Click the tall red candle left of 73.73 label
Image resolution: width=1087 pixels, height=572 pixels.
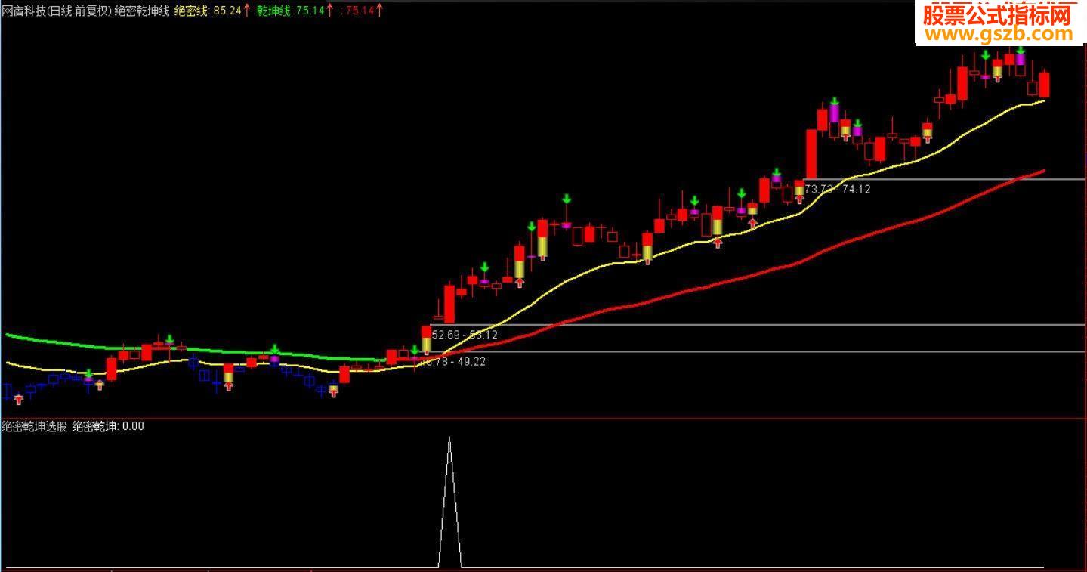(811, 153)
